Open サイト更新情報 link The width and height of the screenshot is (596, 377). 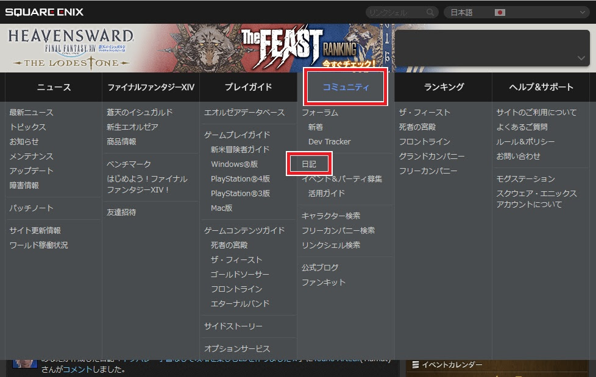point(35,230)
